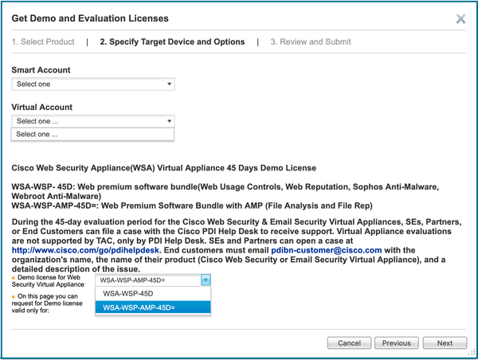Click the Cancel button

click(350, 343)
